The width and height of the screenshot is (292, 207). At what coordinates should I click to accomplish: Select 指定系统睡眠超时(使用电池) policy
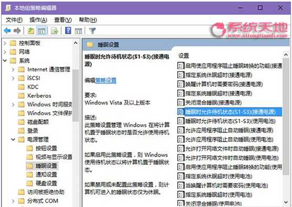(x=219, y=194)
